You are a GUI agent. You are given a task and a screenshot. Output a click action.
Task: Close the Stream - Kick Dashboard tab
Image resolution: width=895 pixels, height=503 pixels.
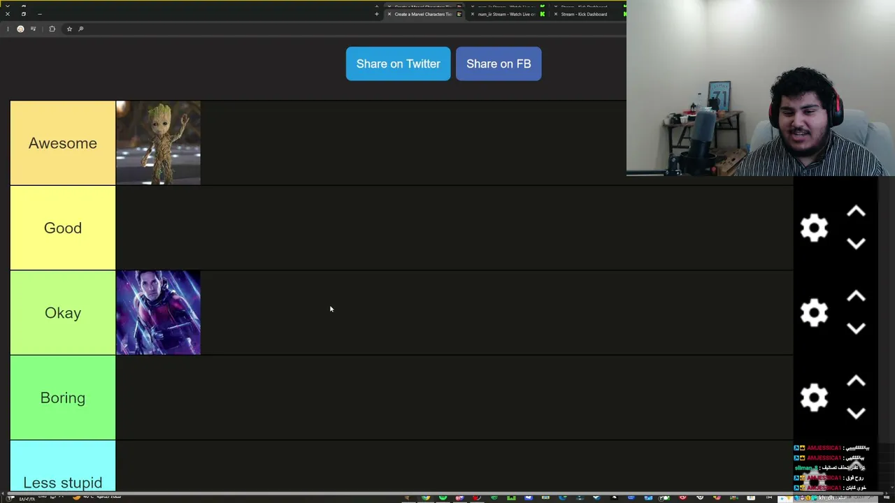point(556,14)
